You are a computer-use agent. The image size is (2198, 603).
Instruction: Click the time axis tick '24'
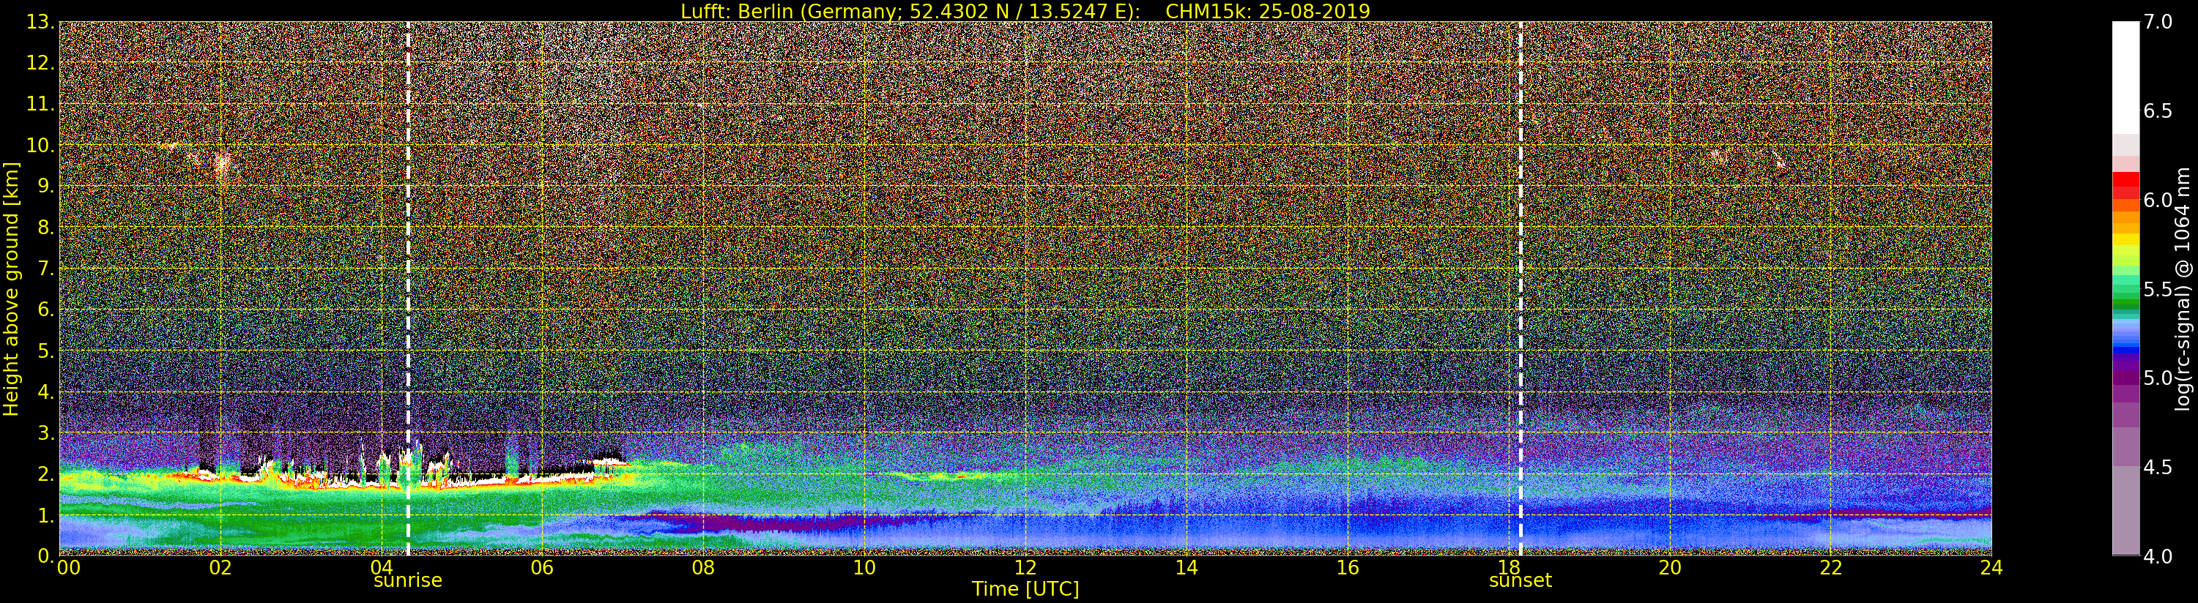(x=1991, y=568)
